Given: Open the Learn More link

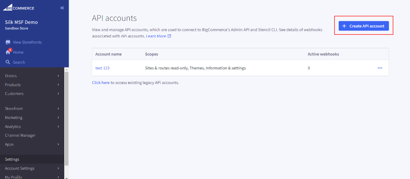Looking at the screenshot, I should coord(156,36).
